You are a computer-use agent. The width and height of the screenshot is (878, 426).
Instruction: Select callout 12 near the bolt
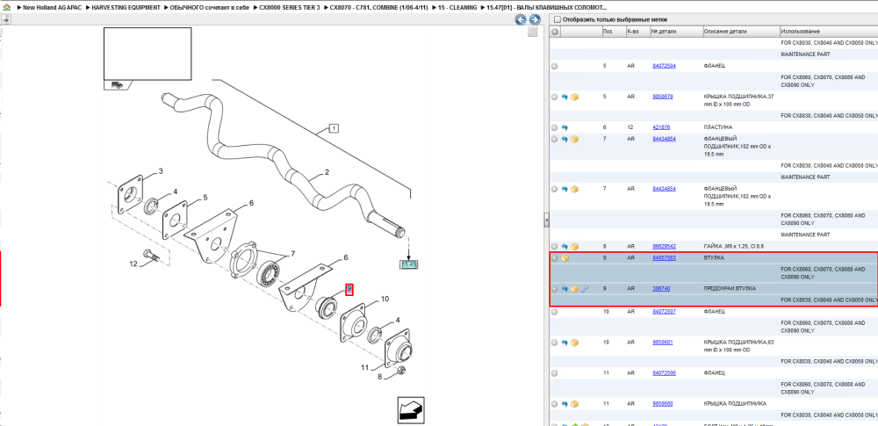[x=133, y=264]
